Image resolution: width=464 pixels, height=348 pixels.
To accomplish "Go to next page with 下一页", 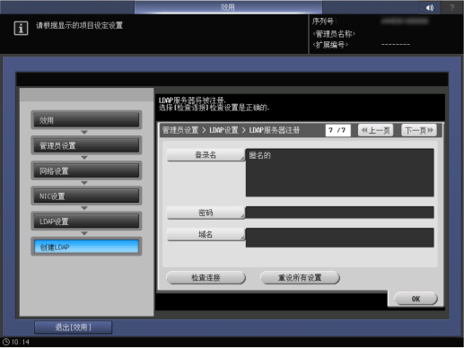I will pyautogui.click(x=419, y=130).
